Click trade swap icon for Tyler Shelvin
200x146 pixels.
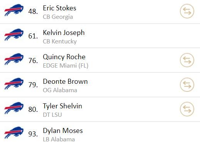(x=187, y=109)
